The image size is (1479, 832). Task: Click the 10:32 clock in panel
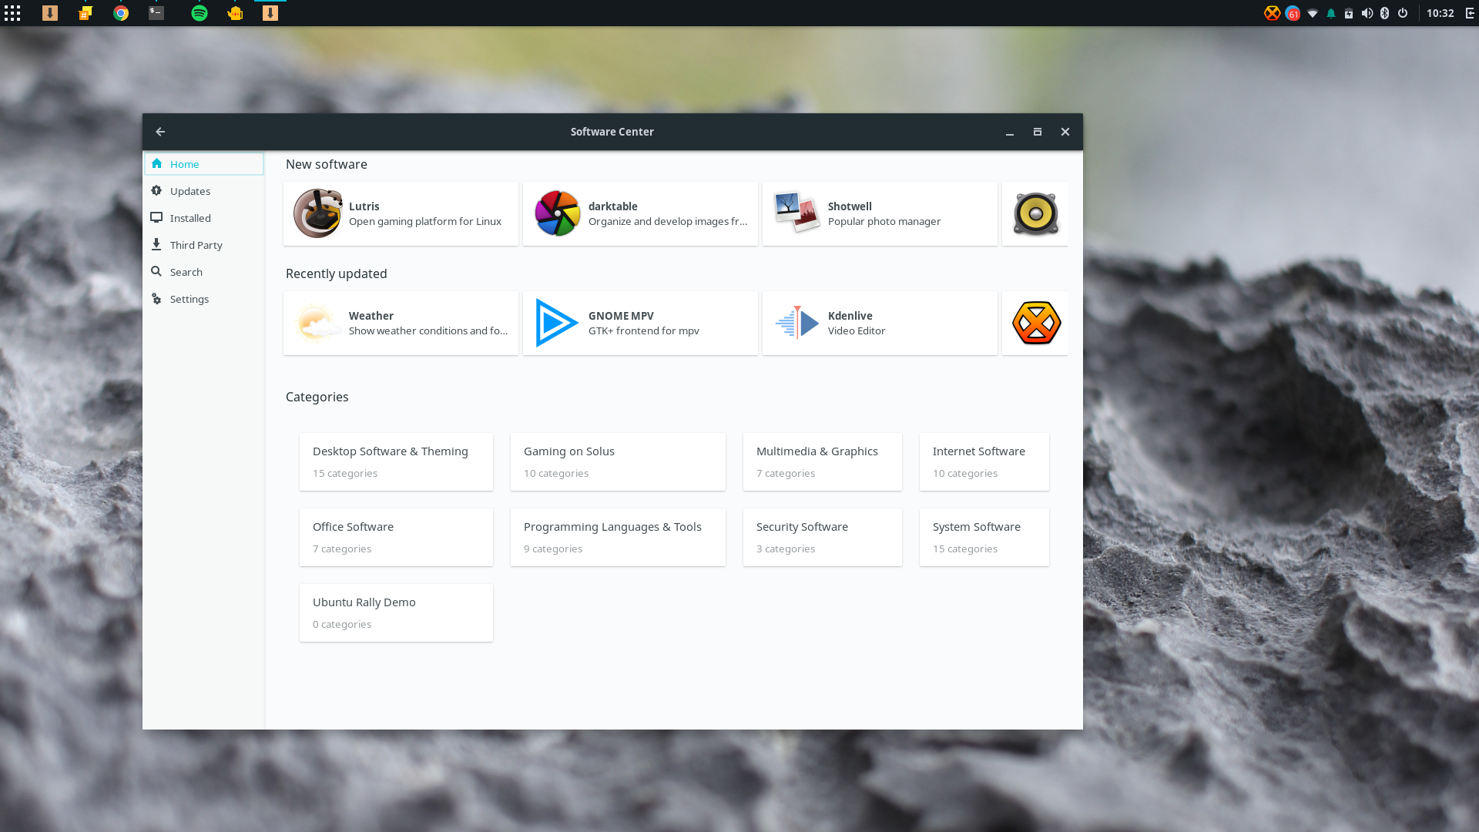pyautogui.click(x=1440, y=13)
